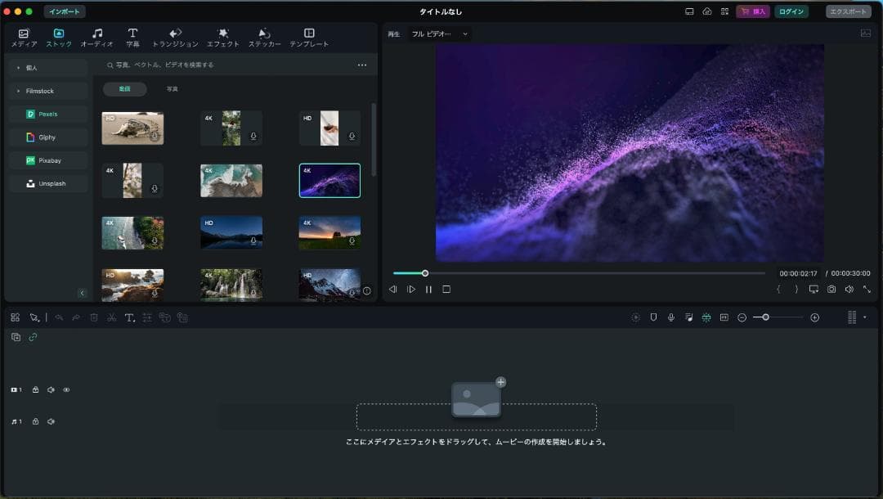The width and height of the screenshot is (883, 499).
Task: Select the purple 4K particle video thumbnail
Action: click(329, 180)
